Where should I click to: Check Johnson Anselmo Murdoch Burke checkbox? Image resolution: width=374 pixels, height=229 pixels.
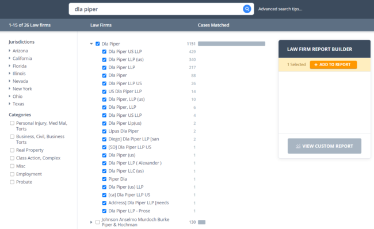pos(98,222)
